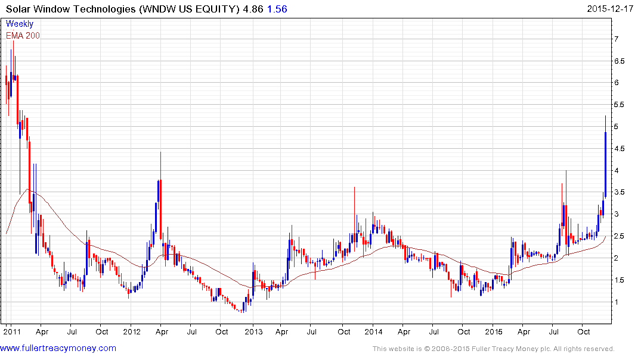The image size is (641, 357).
Task: Click the blue change value 1.56
Action: pos(277,9)
